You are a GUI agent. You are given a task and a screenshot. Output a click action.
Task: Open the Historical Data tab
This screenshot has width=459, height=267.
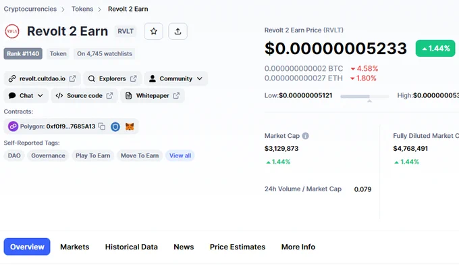click(x=132, y=247)
